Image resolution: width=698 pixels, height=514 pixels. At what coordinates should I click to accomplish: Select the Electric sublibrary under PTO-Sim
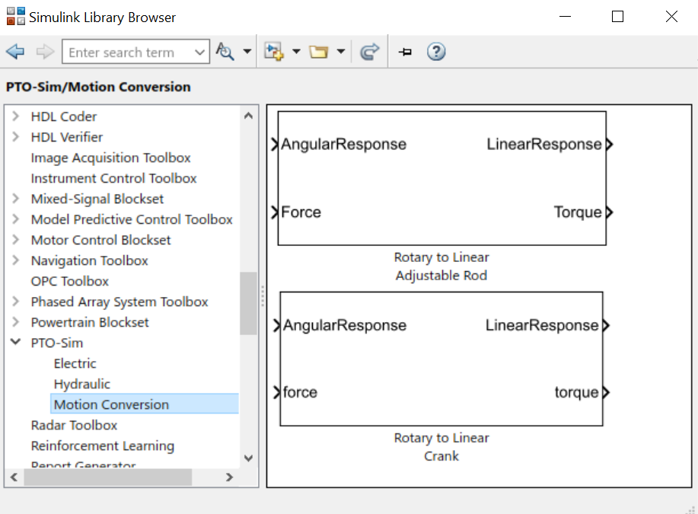75,363
